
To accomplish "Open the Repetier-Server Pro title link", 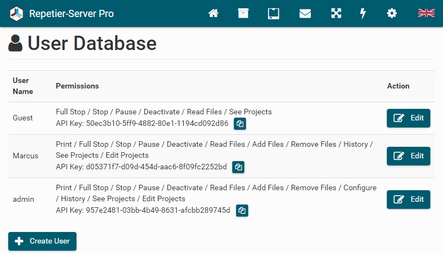I will (72, 13).
